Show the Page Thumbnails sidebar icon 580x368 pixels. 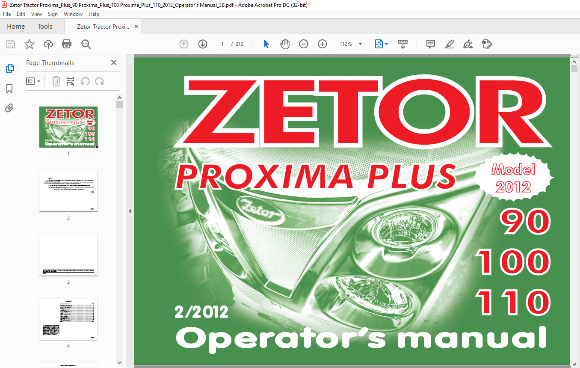[9, 68]
